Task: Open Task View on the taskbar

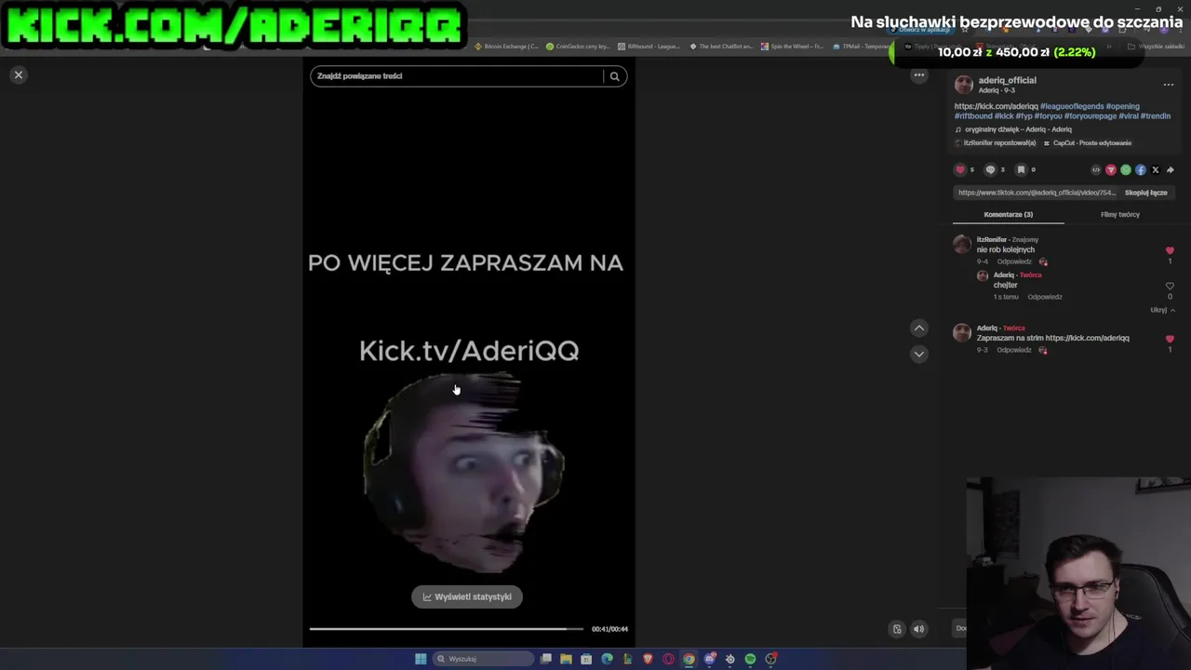Action: [x=546, y=659]
